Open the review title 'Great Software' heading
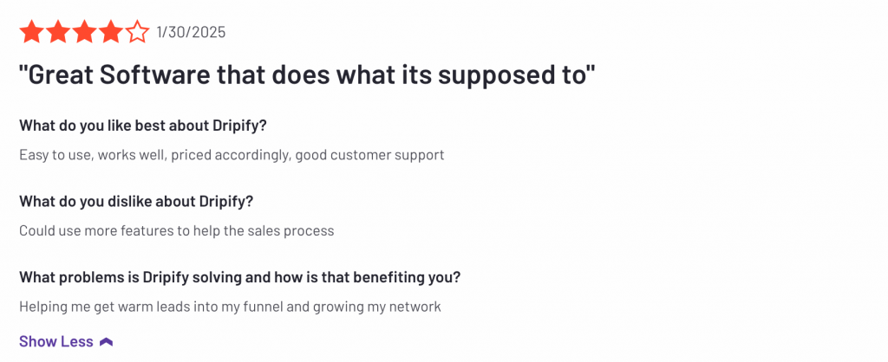 click(x=308, y=76)
